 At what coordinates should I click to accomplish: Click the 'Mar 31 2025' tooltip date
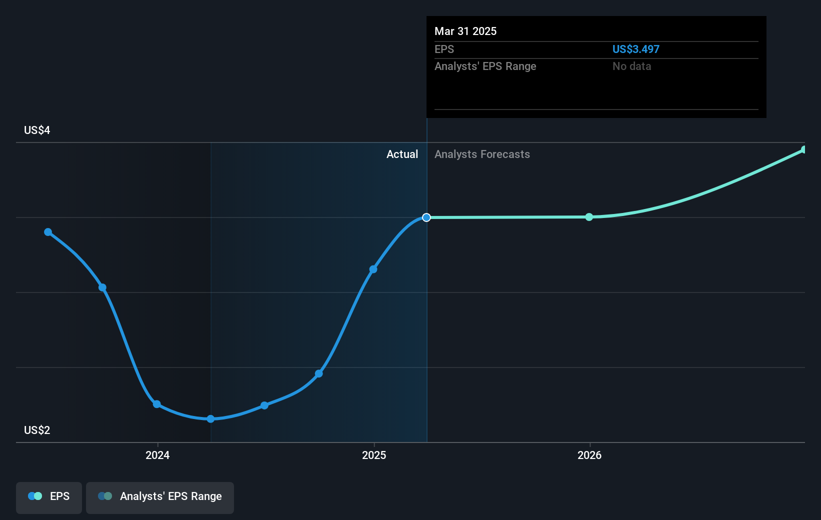tap(465, 31)
